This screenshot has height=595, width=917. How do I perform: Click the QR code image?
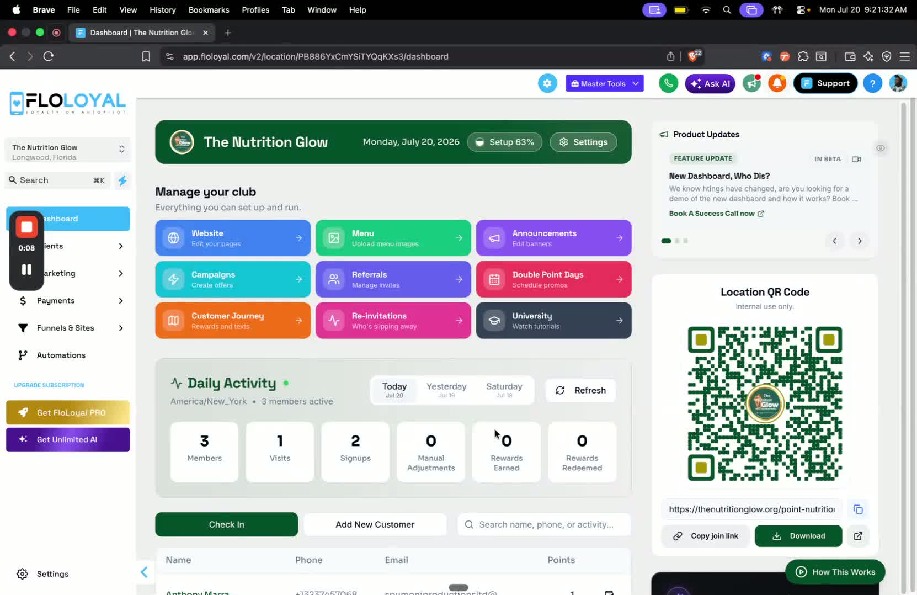(765, 403)
